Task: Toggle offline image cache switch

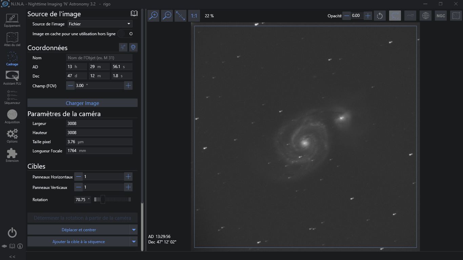Action: [125, 34]
